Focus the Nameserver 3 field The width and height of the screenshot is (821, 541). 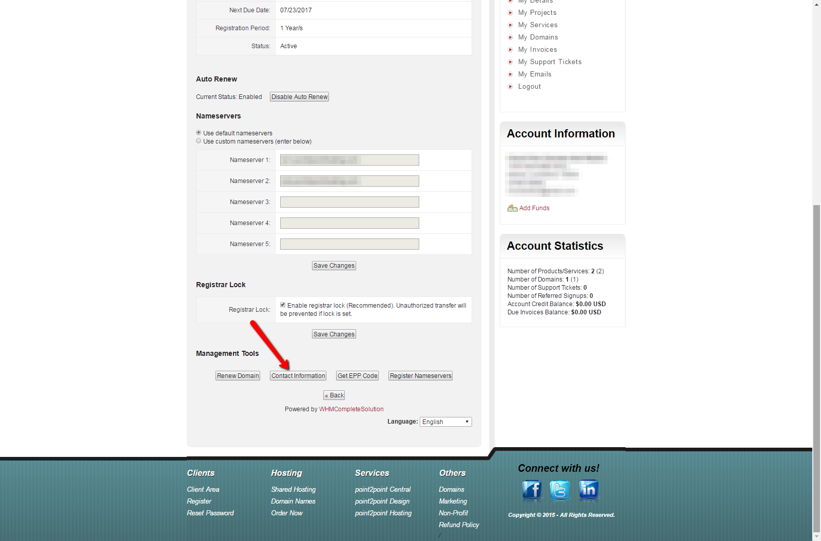(349, 202)
